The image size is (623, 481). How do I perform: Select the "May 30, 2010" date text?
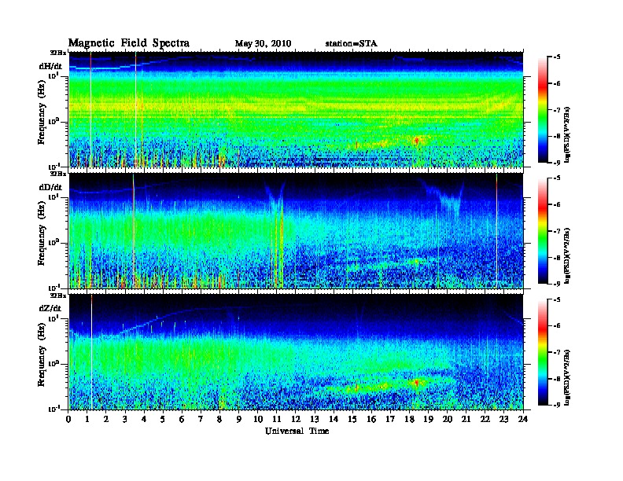(263, 44)
